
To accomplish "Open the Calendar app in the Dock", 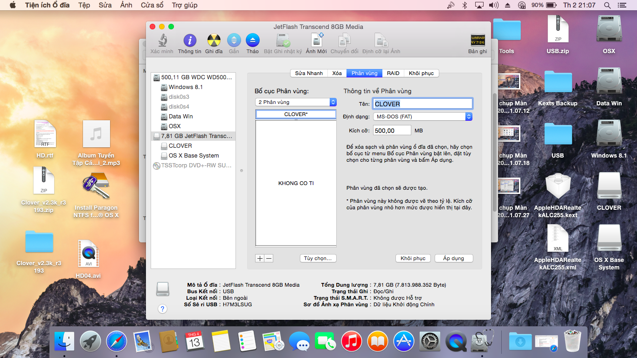I will [x=195, y=341].
